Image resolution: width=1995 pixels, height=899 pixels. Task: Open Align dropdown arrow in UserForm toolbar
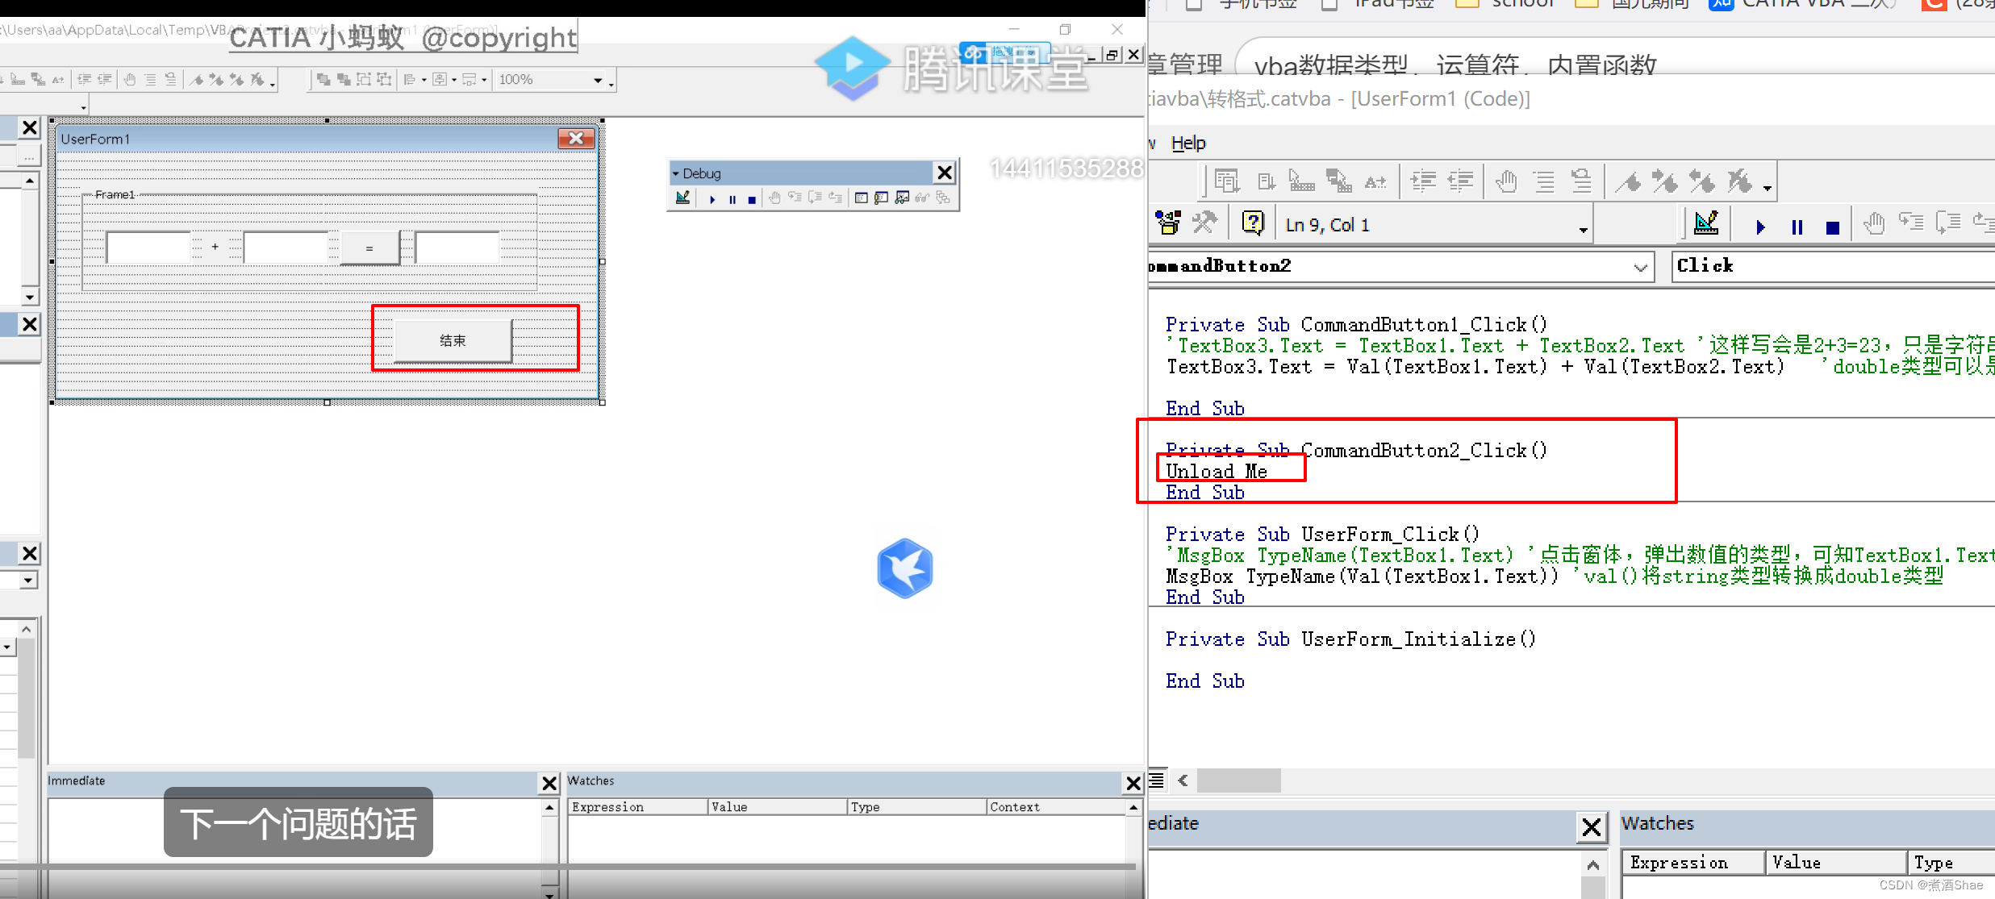pos(424,80)
